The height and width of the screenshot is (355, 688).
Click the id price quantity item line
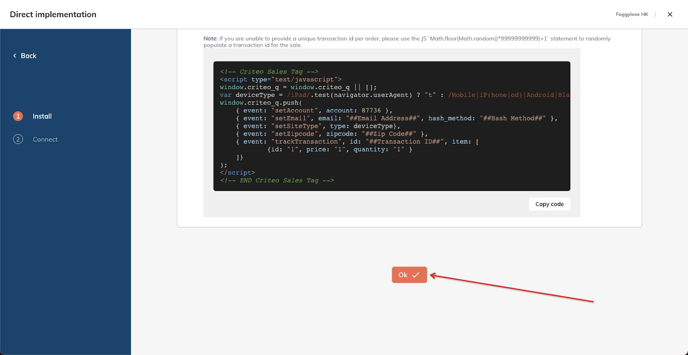[340, 149]
